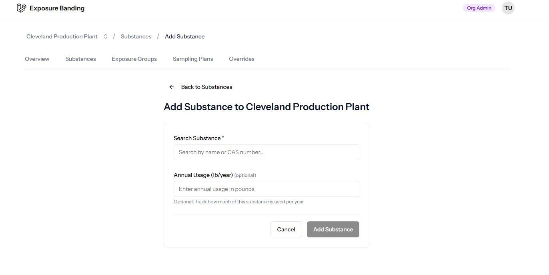Image resolution: width=549 pixels, height=275 pixels.
Task: Open the TU user avatar menu
Action: 508,8
